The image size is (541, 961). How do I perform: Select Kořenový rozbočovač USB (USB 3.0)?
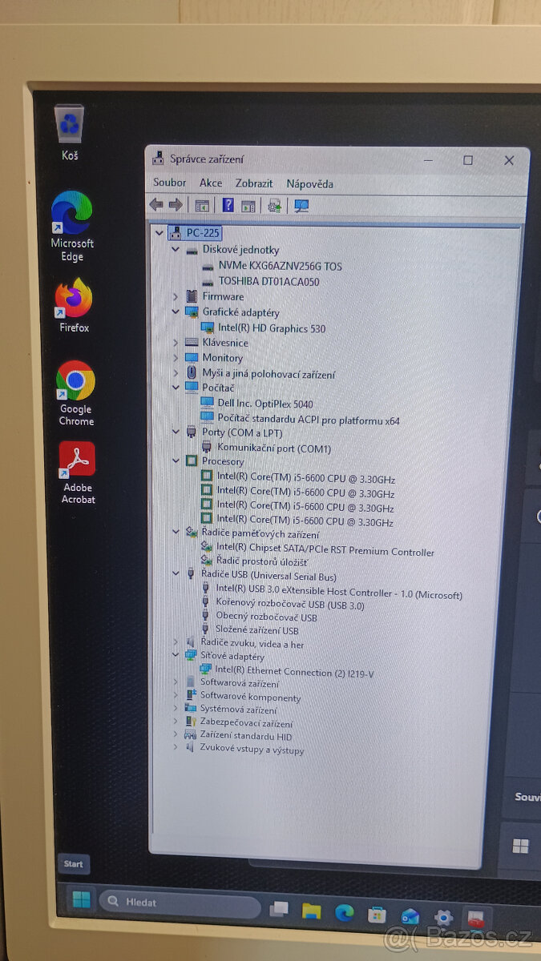[x=289, y=605]
